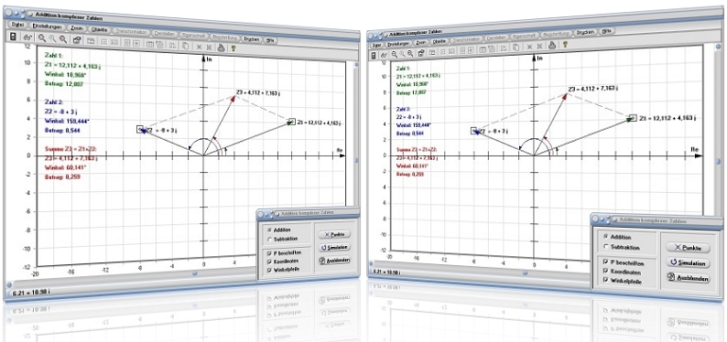Image resolution: width=727 pixels, height=342 pixels.
Task: Click the printer icon in left window toolbar
Action: coord(222,48)
